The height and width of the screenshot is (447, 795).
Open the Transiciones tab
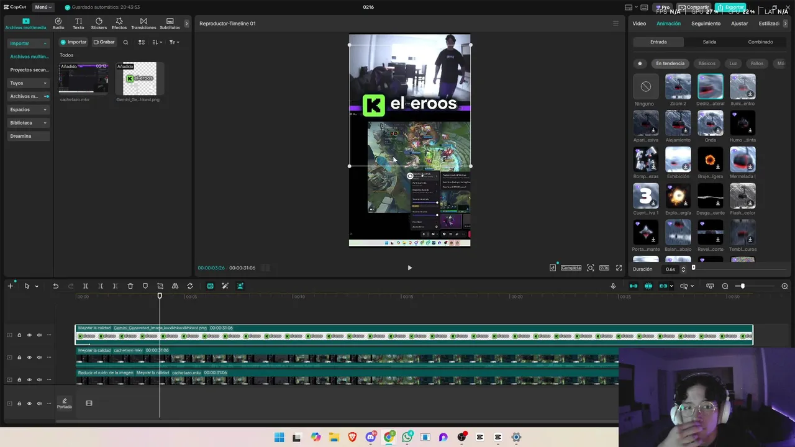pyautogui.click(x=143, y=24)
